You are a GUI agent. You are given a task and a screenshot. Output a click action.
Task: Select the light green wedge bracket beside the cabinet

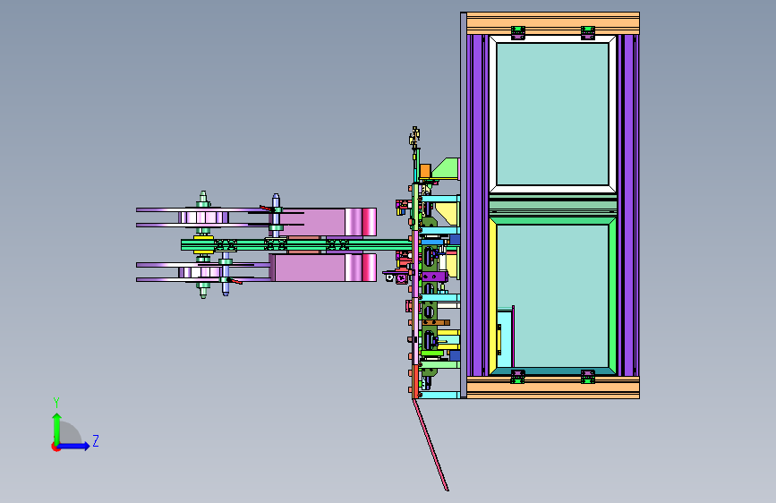point(446,168)
